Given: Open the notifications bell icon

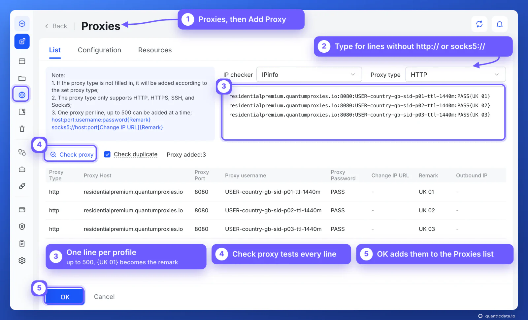Looking at the screenshot, I should [x=500, y=24].
